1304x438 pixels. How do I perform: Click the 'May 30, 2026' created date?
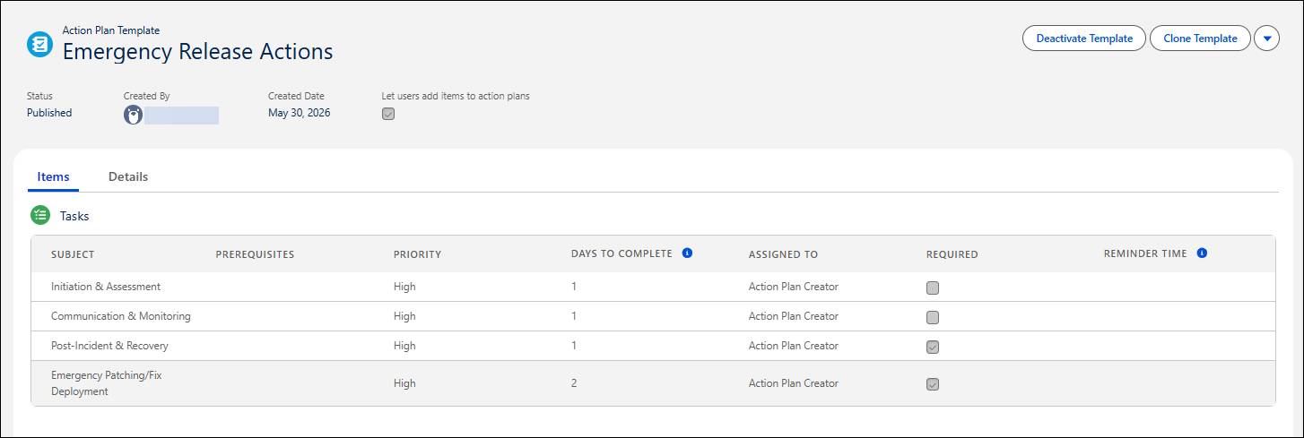click(299, 113)
